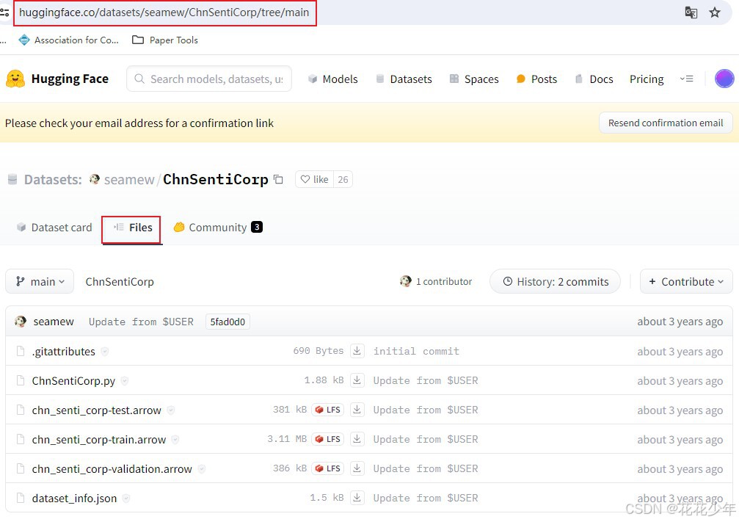This screenshot has height=522, width=739.
Task: Click Resend confirmation email button
Action: pyautogui.click(x=666, y=123)
